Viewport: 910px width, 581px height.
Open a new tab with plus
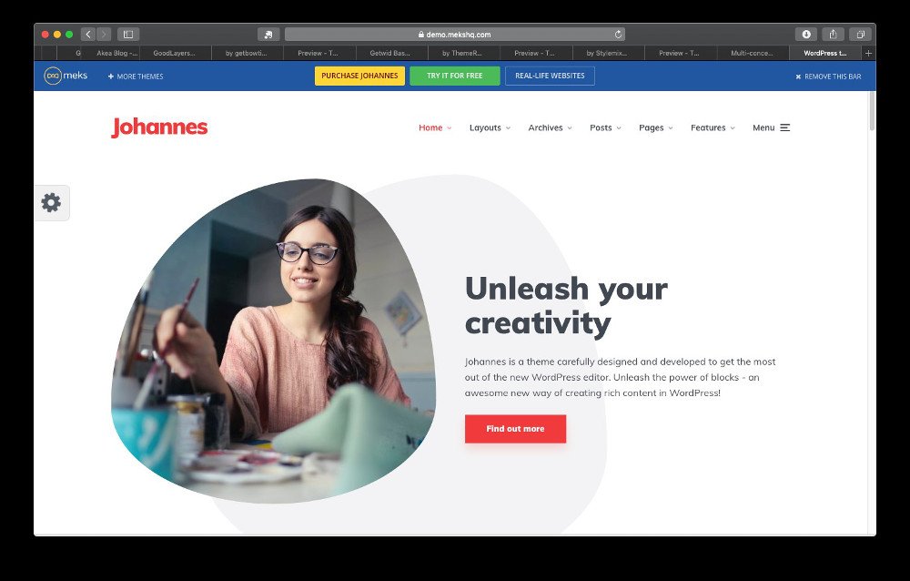(x=868, y=53)
